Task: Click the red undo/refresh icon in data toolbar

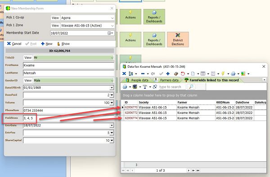Action: tap(183, 74)
